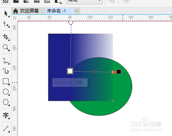Screen dimensions: 172x136
Task: Select the Ellipse tool
Action: (6, 92)
